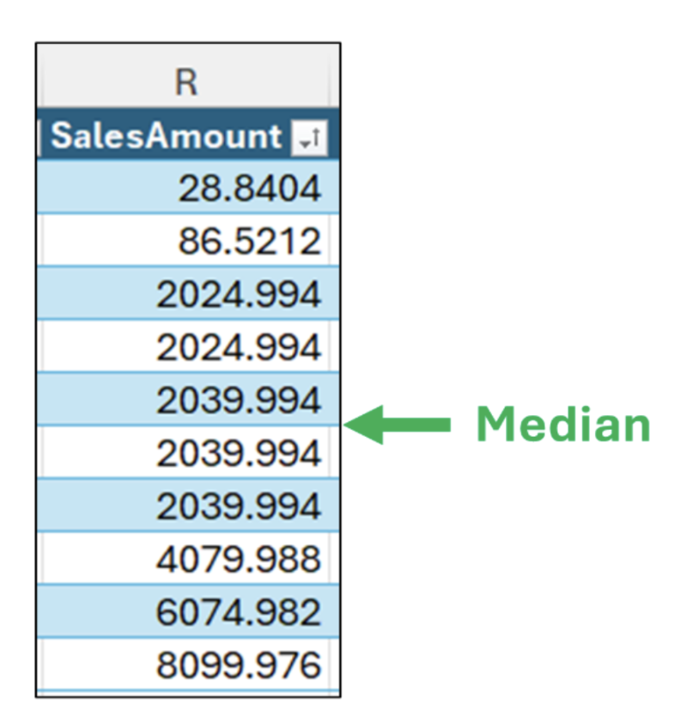This screenshot has height=717, width=699.
Task: Click the green Median label
Action: pyautogui.click(x=563, y=425)
